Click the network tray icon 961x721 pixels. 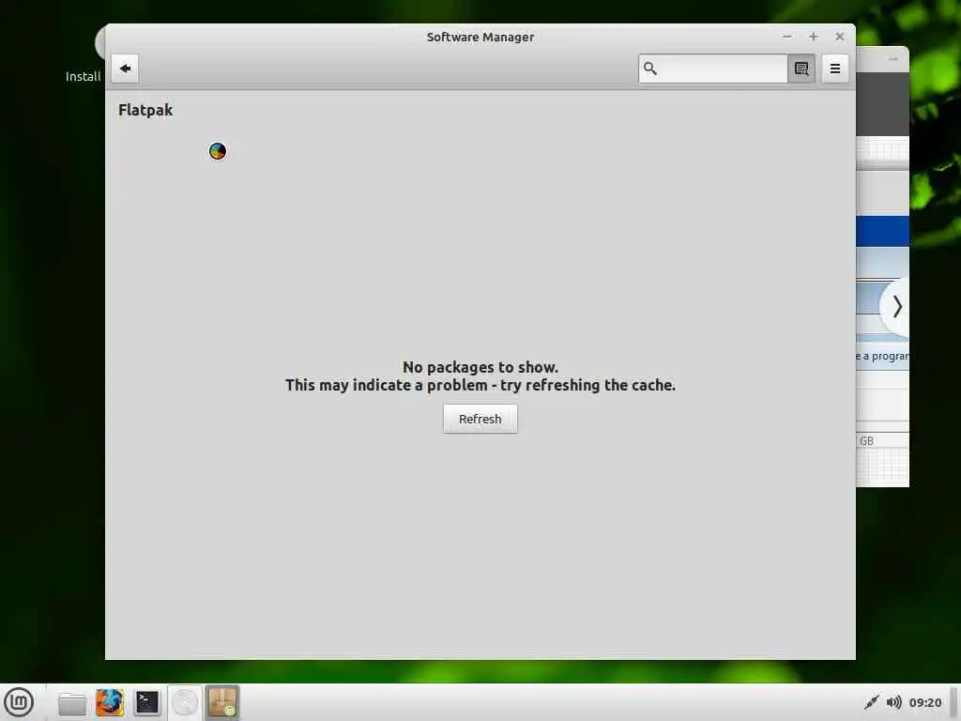871,702
